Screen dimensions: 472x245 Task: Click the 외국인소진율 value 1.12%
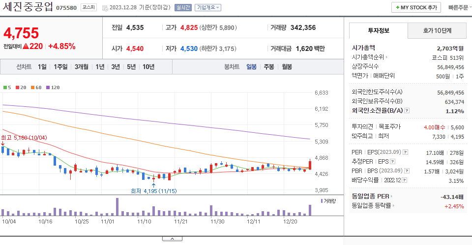point(455,111)
